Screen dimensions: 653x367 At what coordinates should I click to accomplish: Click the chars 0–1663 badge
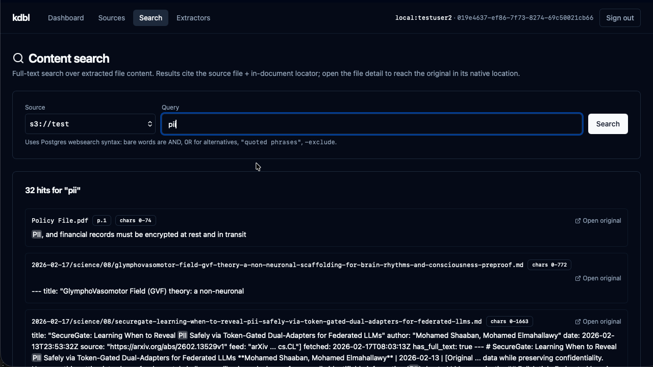[510, 322]
